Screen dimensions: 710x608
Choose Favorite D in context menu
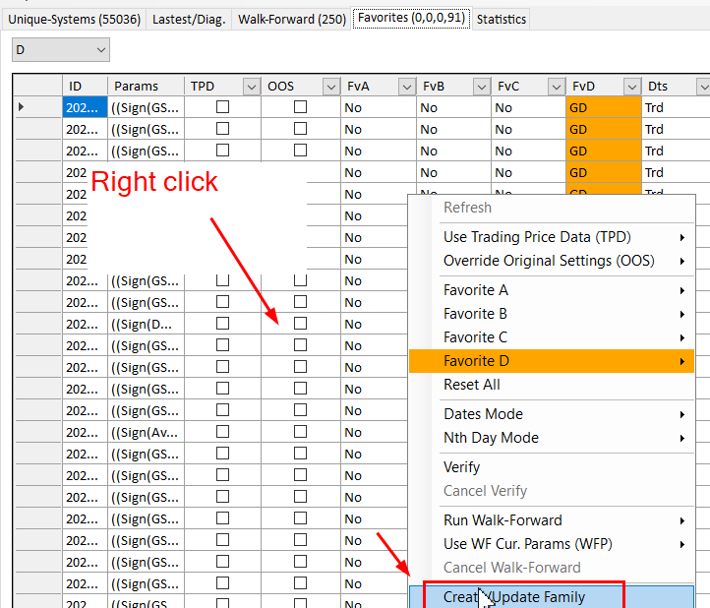point(476,361)
